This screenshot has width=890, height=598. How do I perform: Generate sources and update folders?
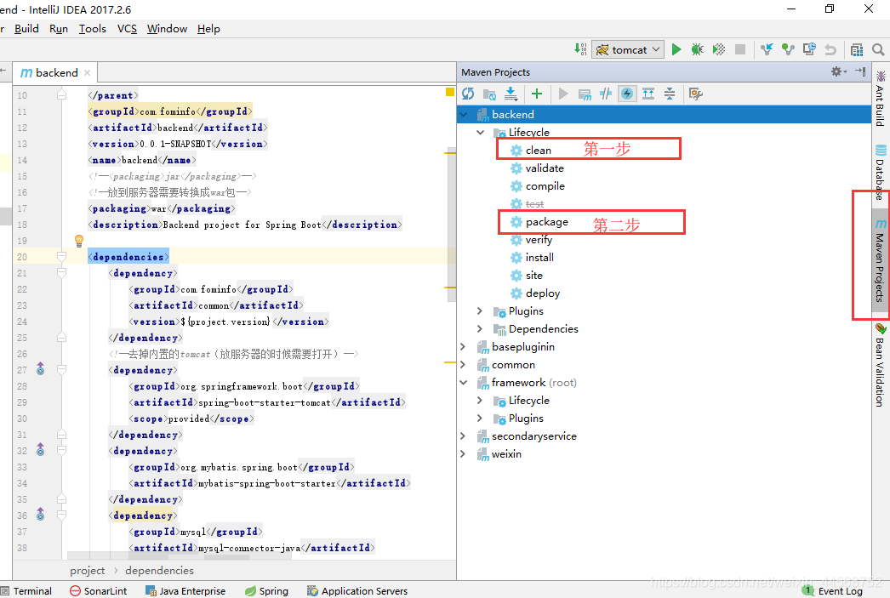tap(489, 94)
